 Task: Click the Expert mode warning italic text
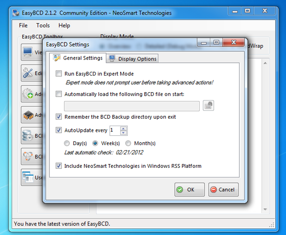(139, 83)
